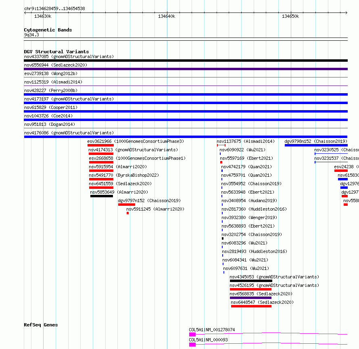Click nsv6084341 Wu2021 label
Screen dimensions: 359x349
click(245, 260)
